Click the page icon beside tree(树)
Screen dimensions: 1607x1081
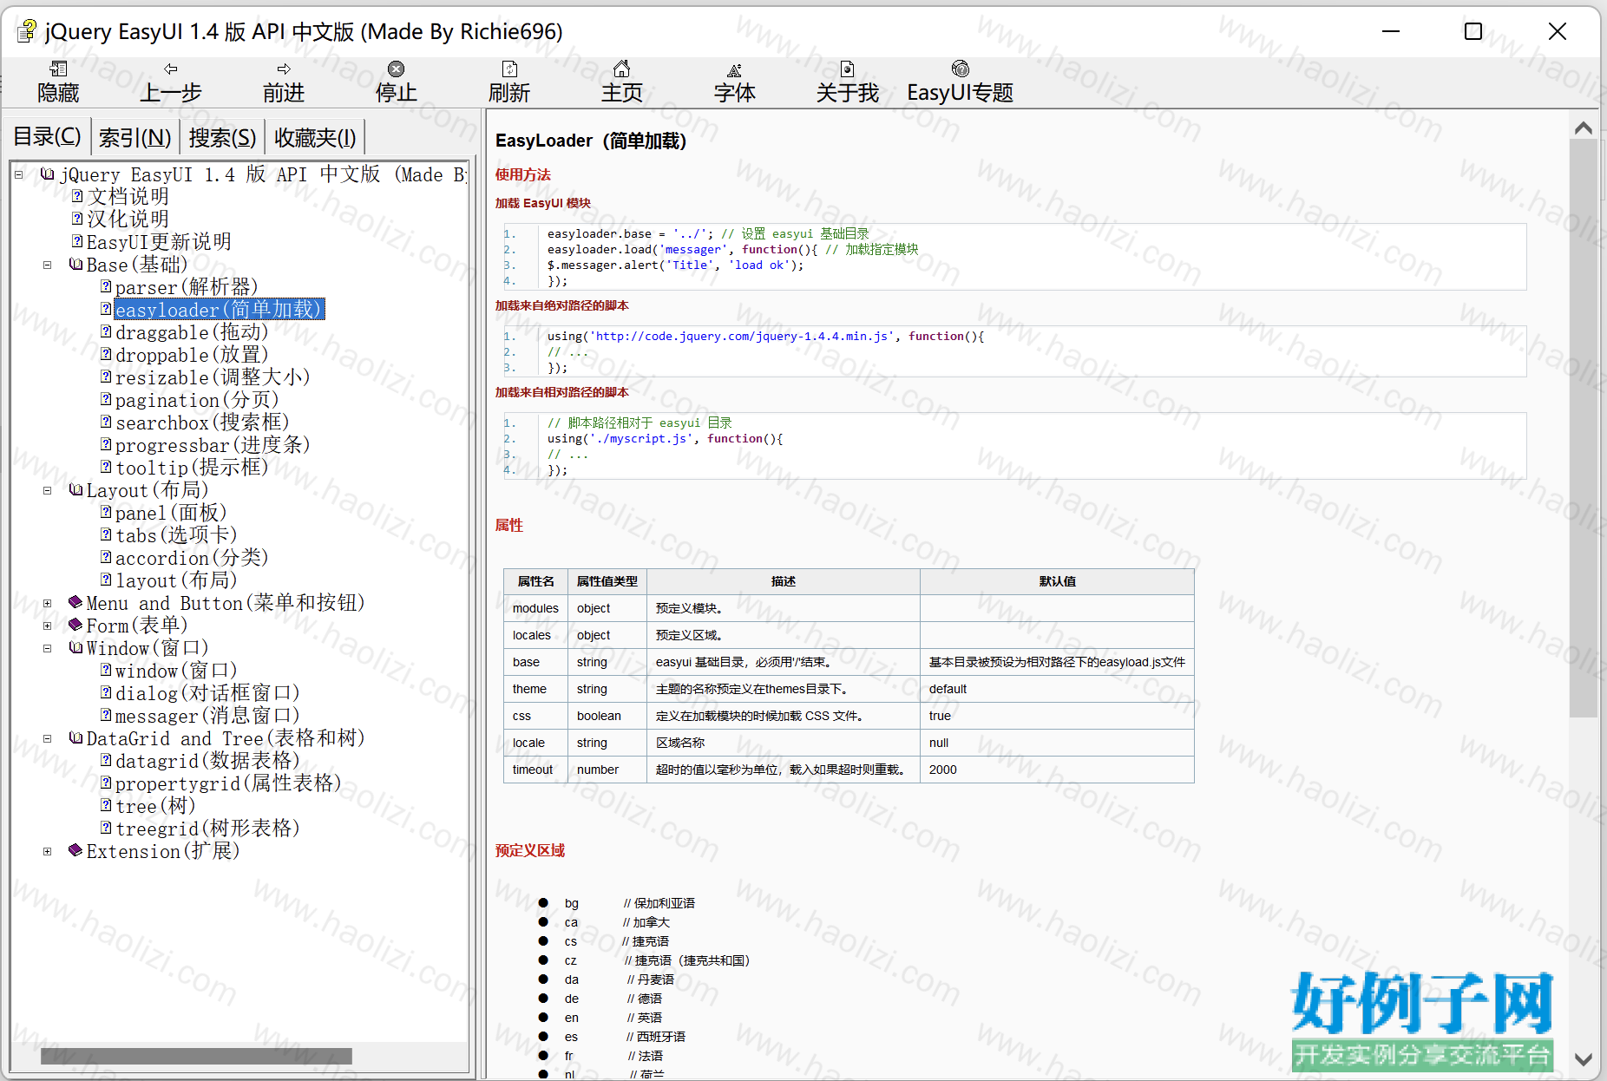106,806
